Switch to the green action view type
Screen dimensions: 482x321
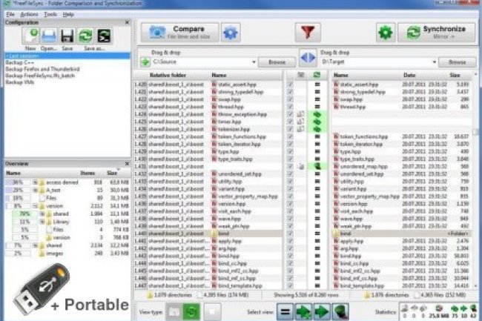[x=191, y=311]
